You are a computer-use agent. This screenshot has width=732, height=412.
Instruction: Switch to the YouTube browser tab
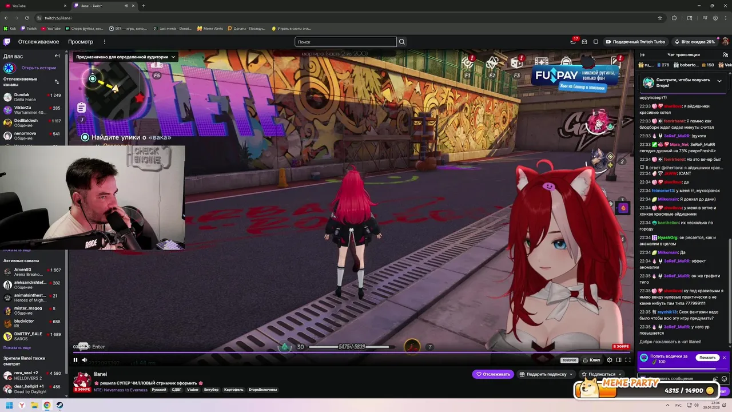tap(36, 6)
